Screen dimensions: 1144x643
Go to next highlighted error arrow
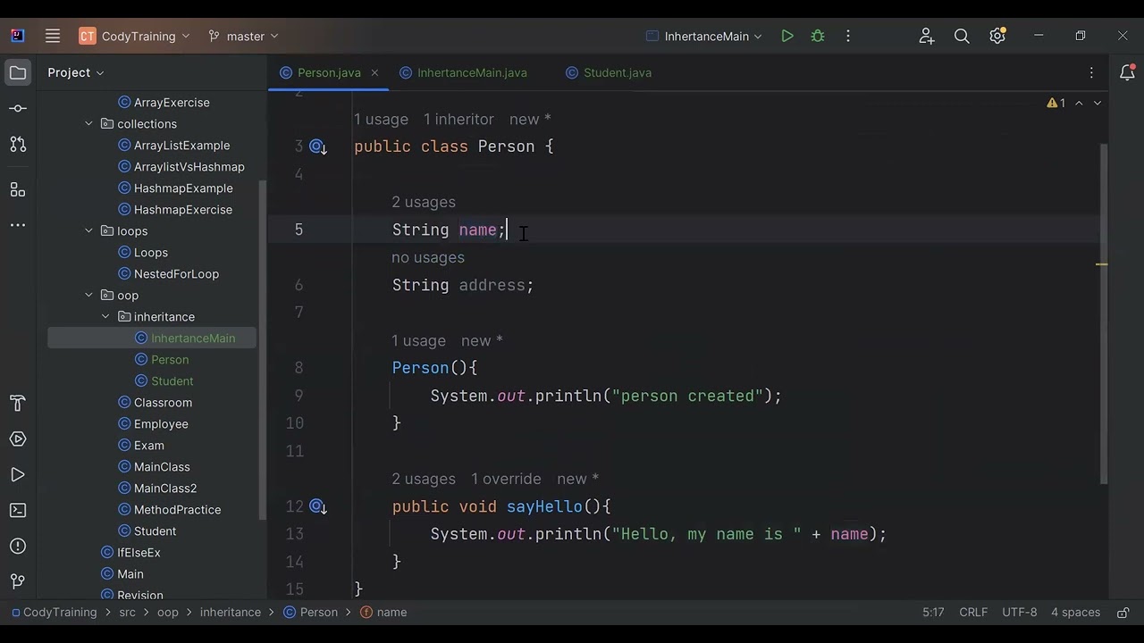[1098, 104]
